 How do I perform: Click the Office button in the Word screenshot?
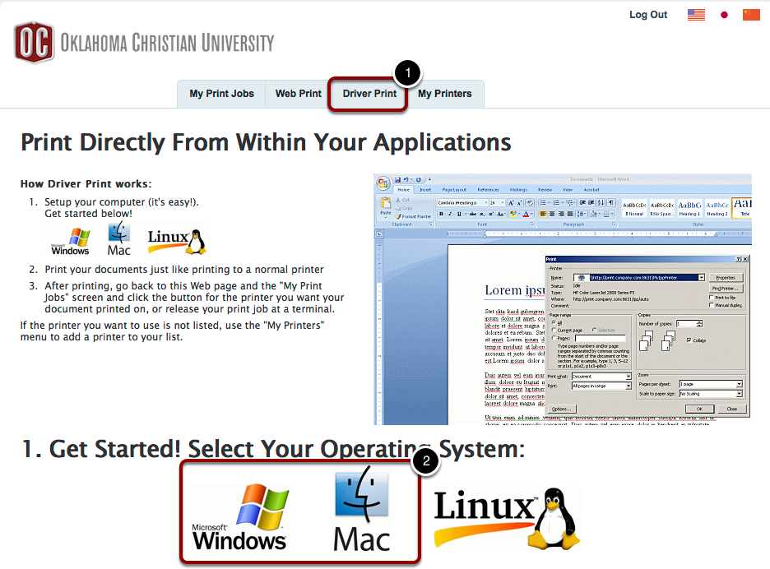pos(383,183)
